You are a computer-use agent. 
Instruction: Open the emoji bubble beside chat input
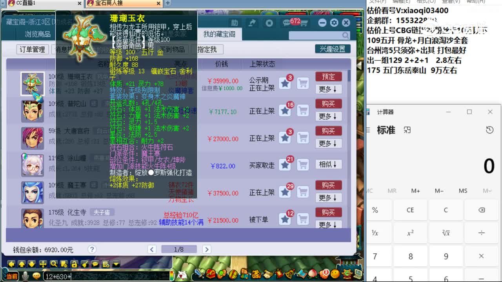[x=36, y=276]
